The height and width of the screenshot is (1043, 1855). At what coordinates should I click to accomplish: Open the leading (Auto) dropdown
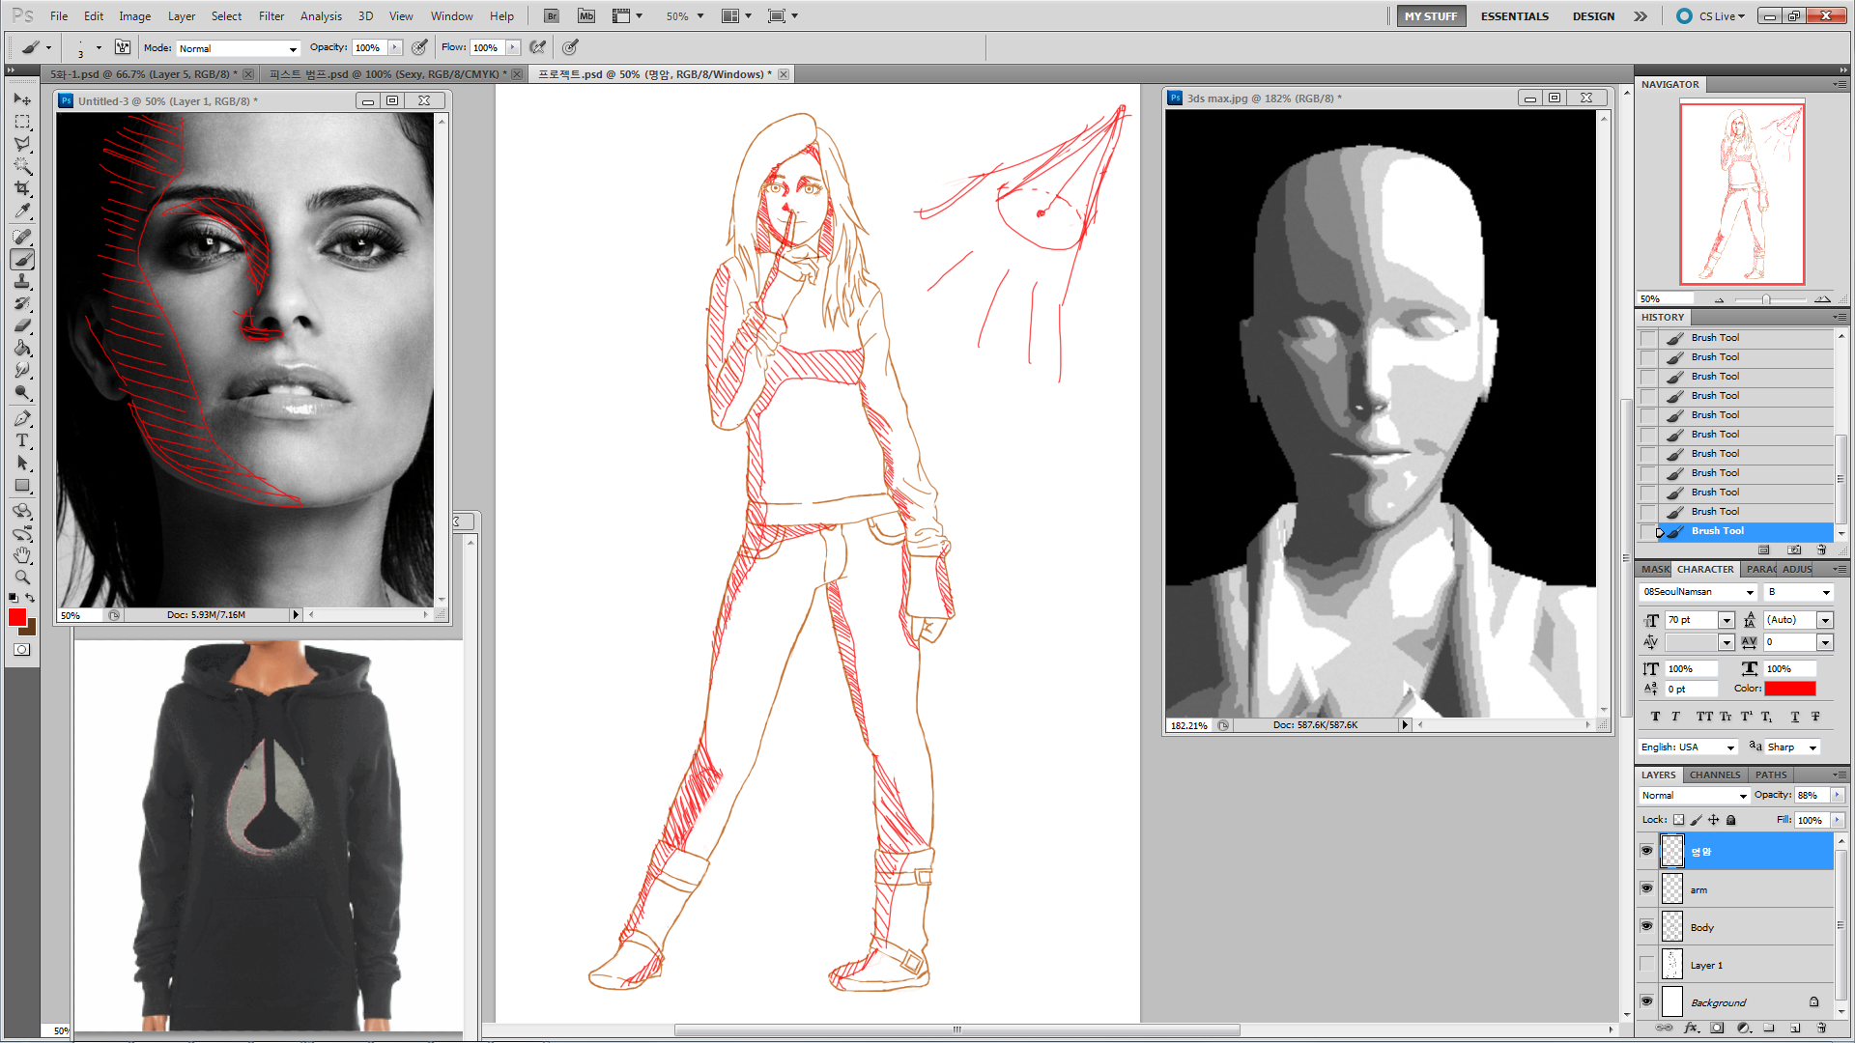tap(1825, 620)
